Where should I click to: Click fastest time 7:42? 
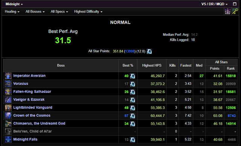pos(188,116)
